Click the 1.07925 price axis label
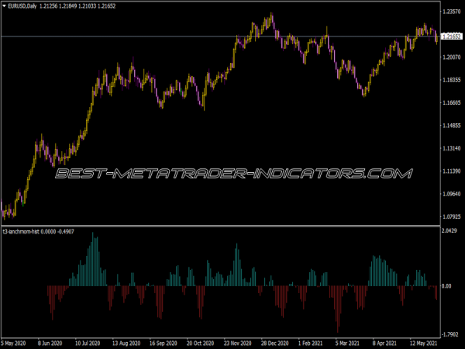465x349 pixels. click(450, 216)
